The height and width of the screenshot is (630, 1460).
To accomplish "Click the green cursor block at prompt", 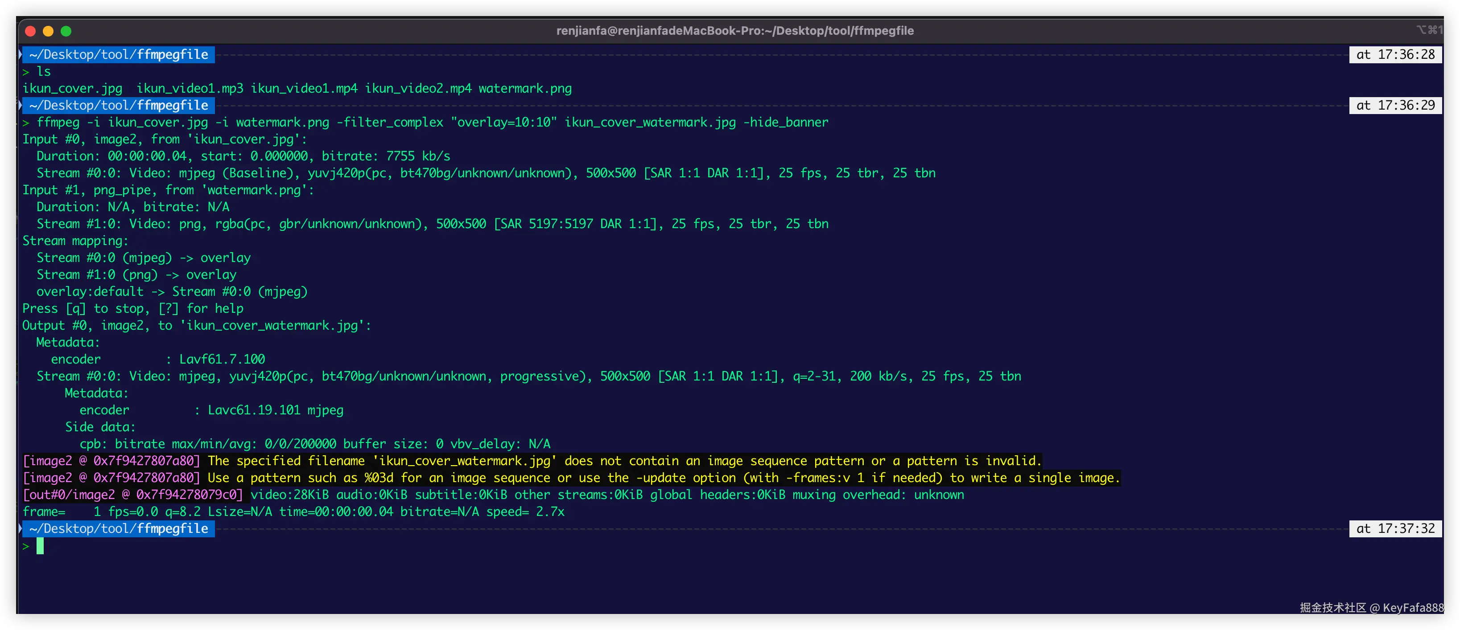I will [40, 546].
